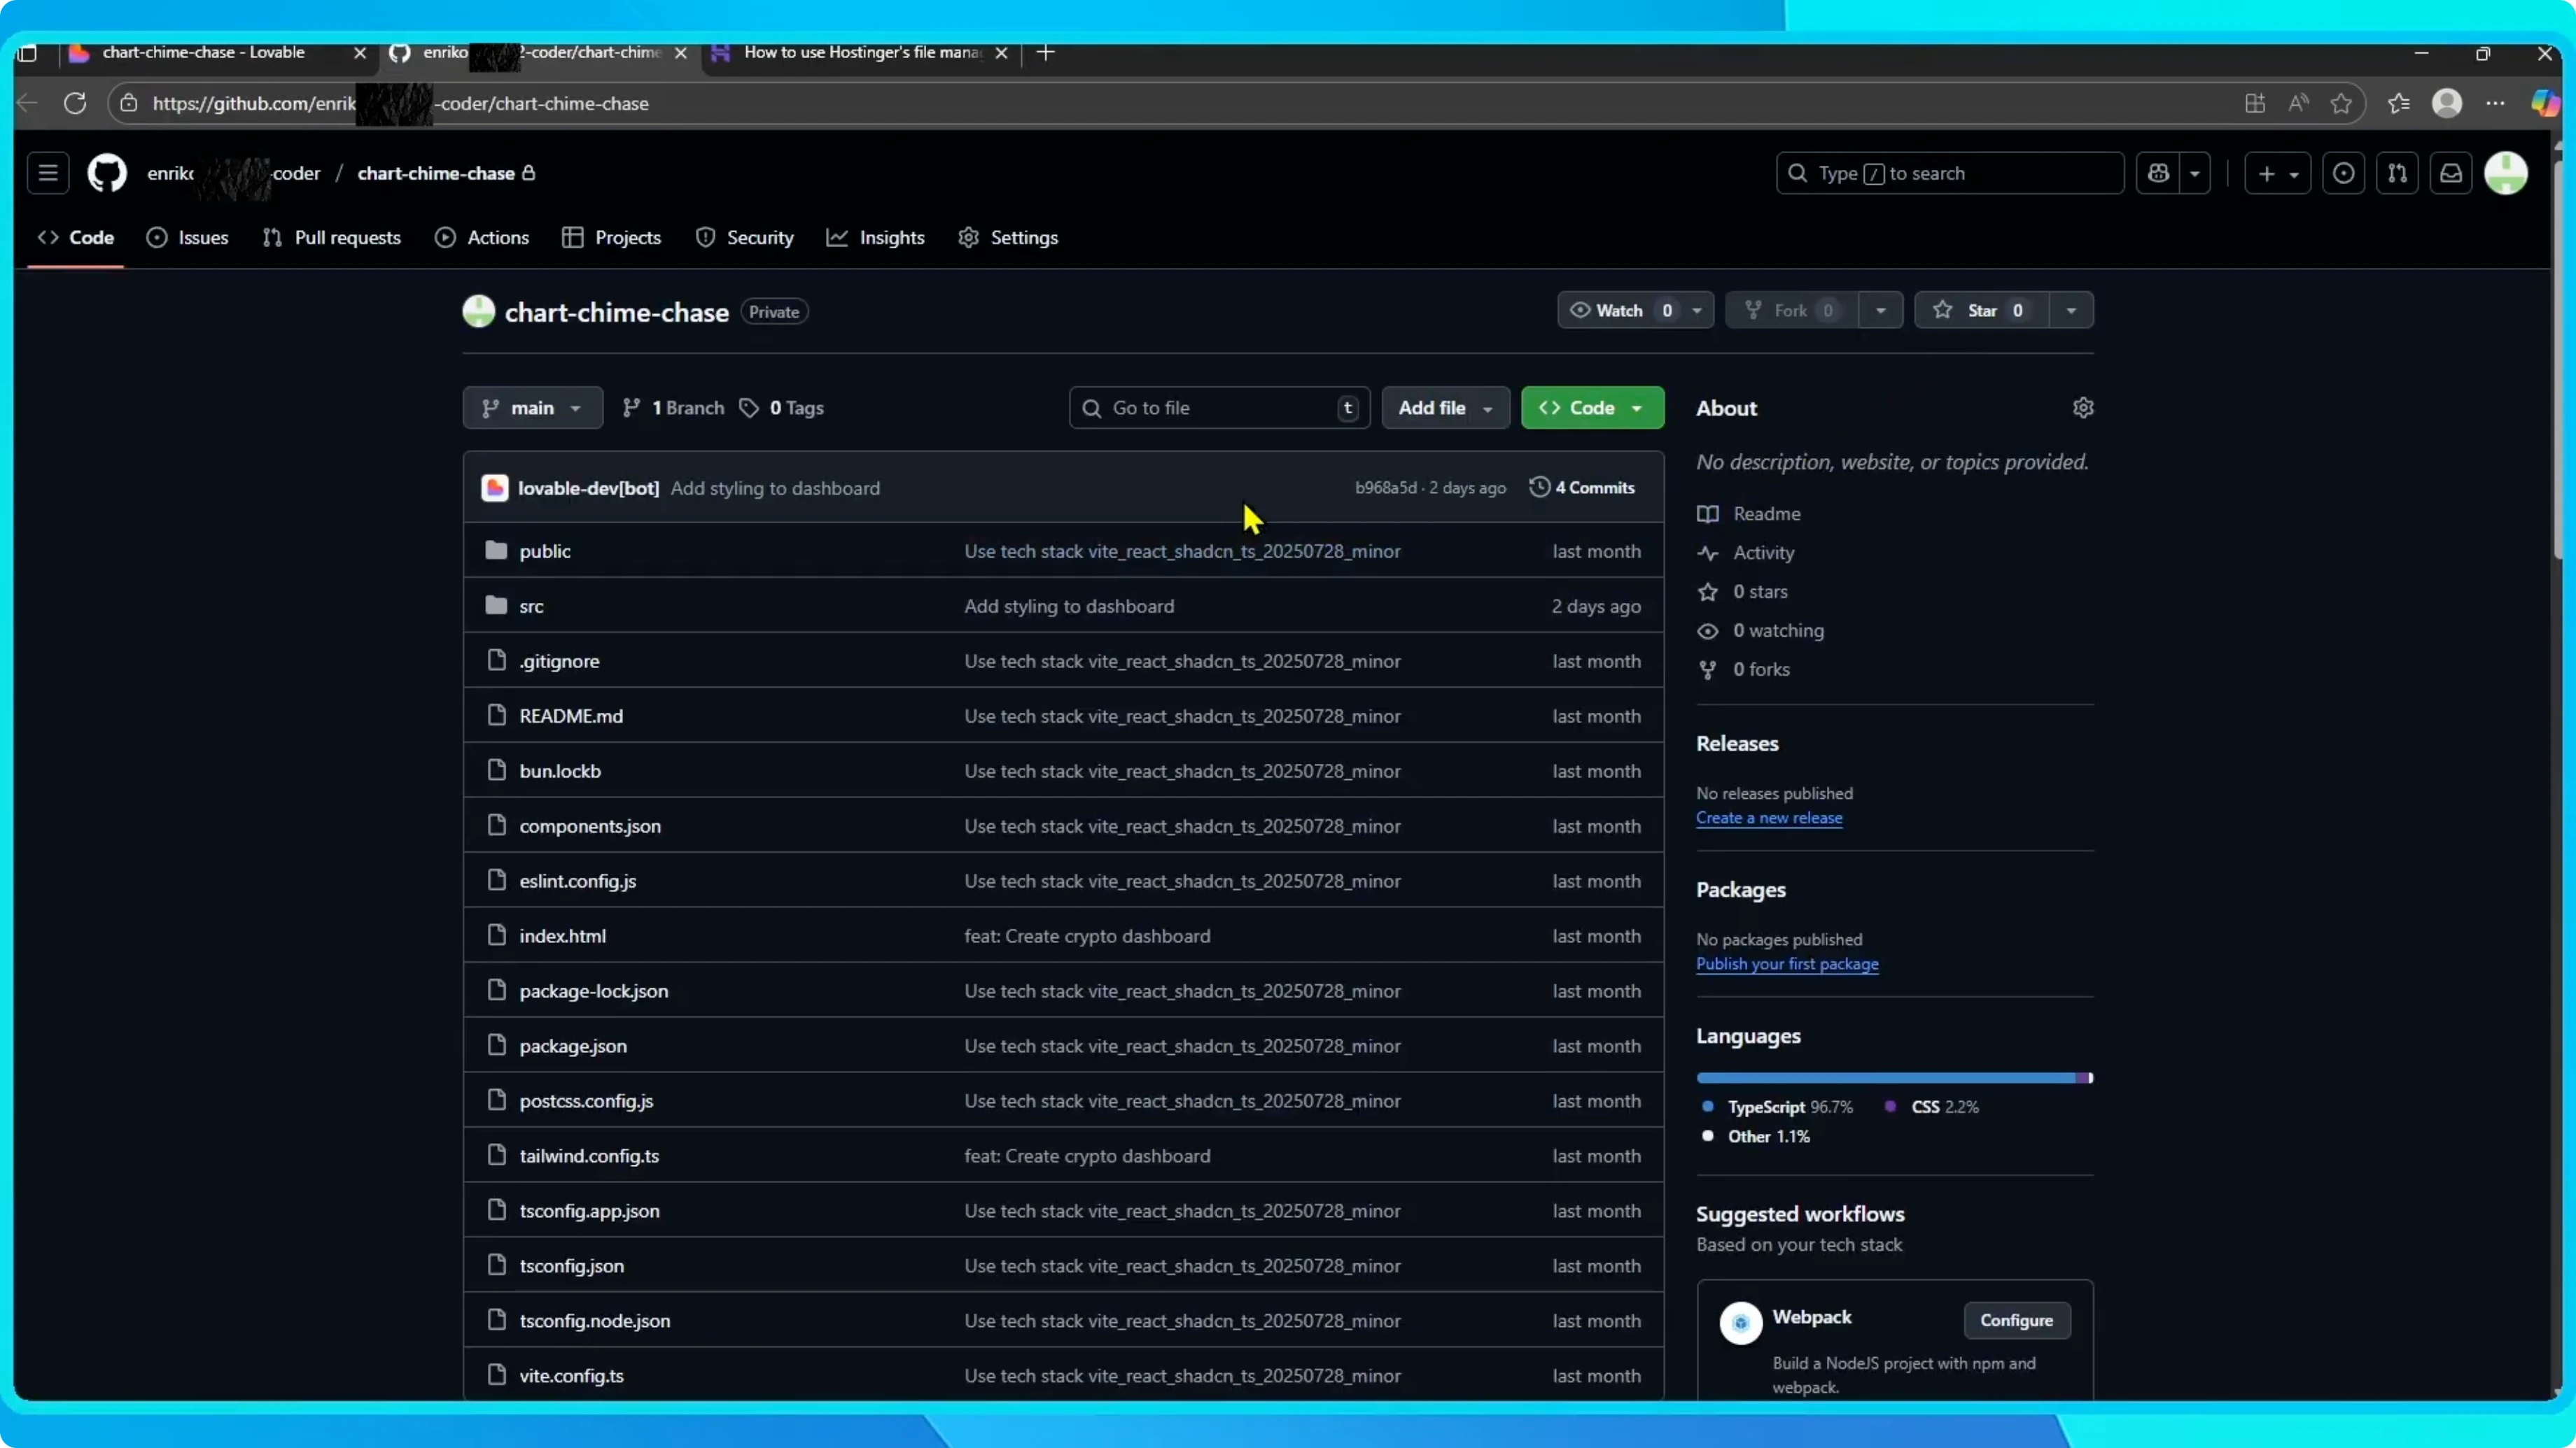Viewport: 2576px width, 1448px height.
Task: Open the browser favorites list icon
Action: [x=2398, y=103]
